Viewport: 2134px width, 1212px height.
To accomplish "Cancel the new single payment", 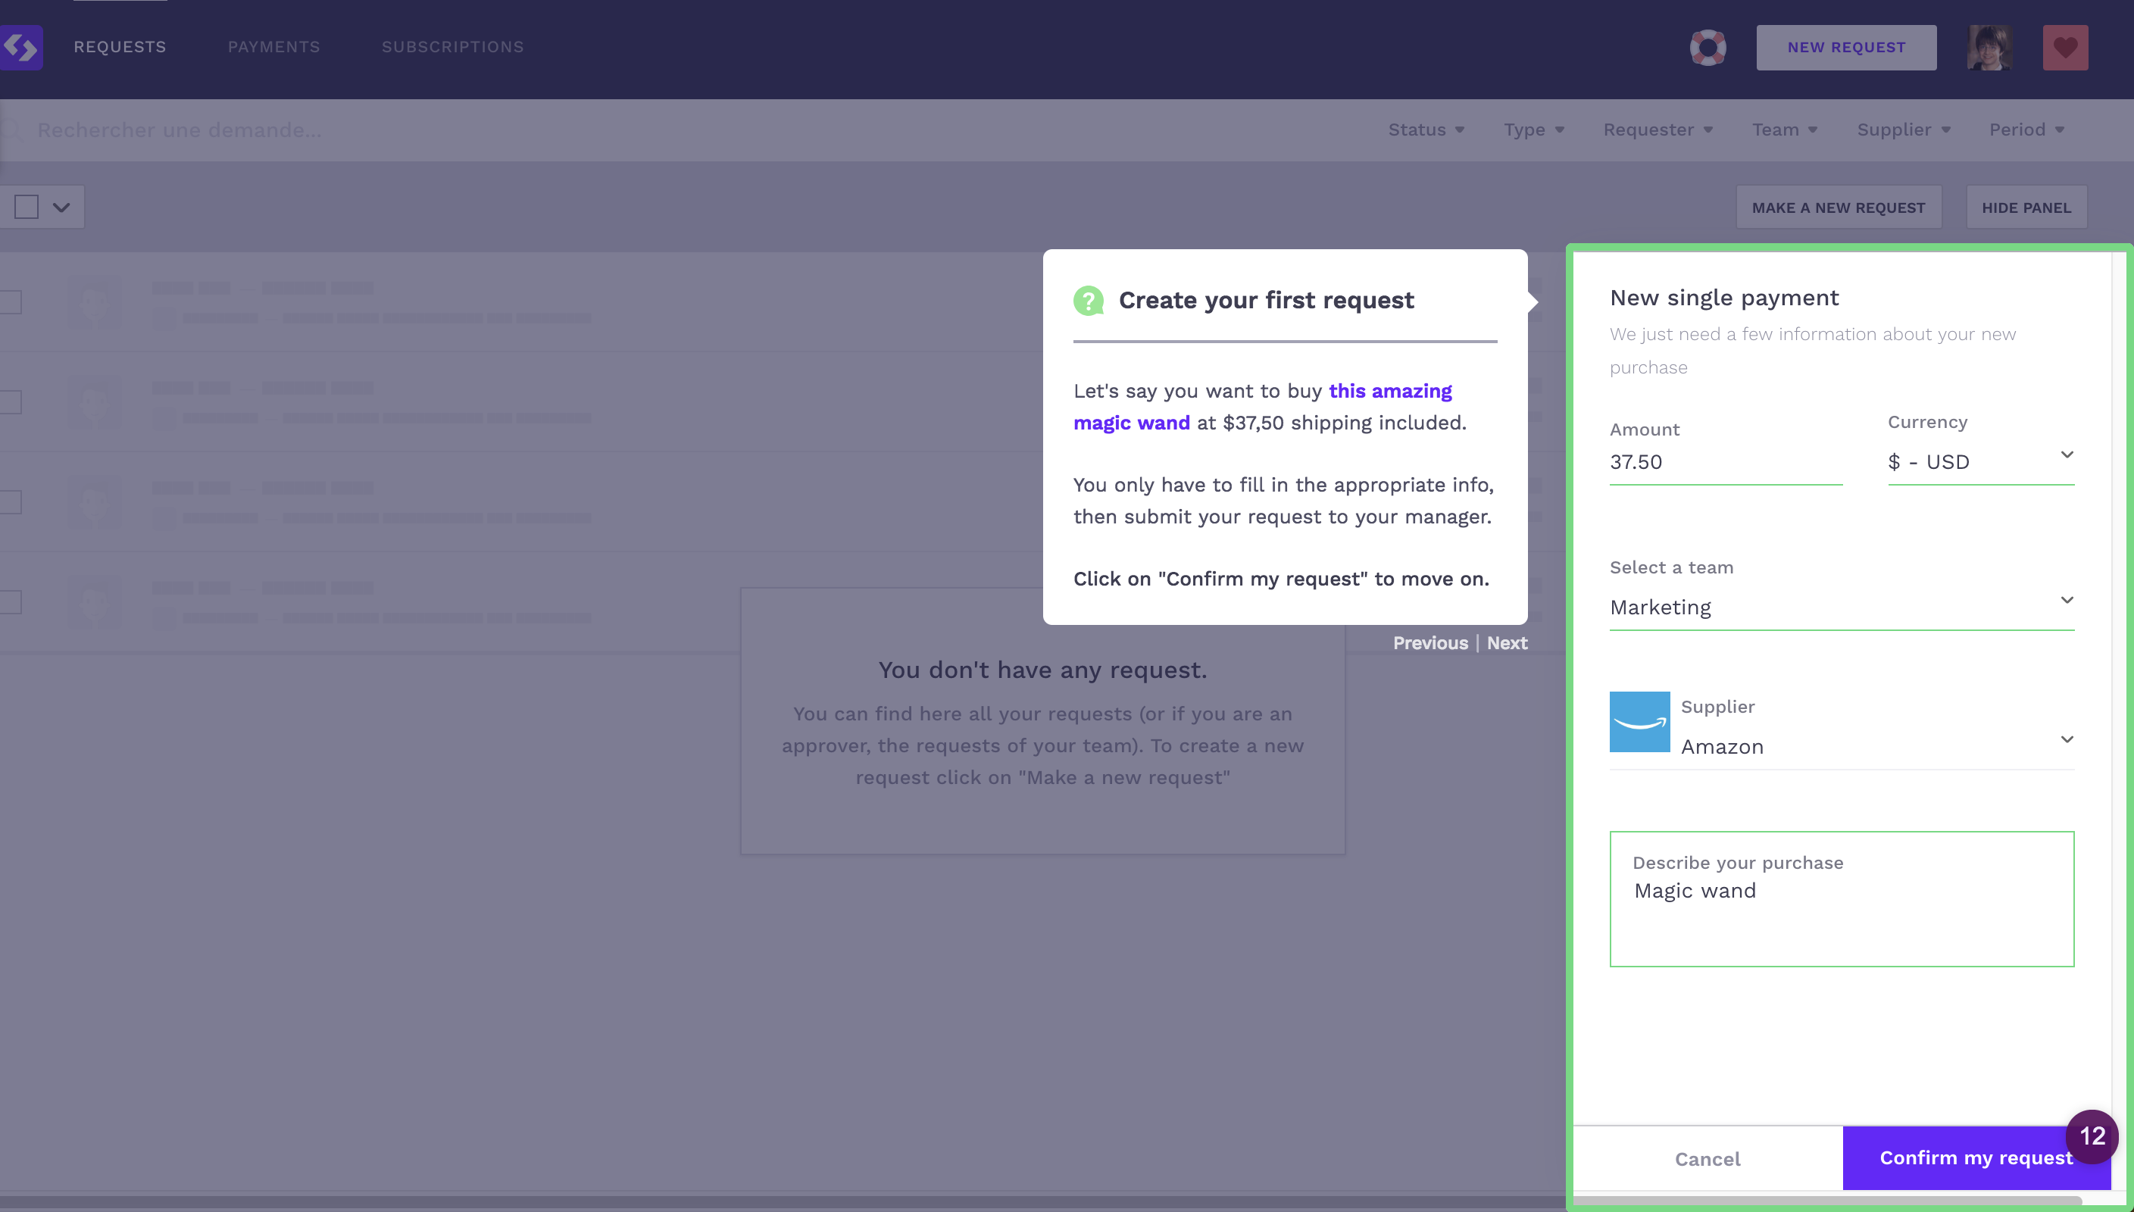I will click(1707, 1159).
